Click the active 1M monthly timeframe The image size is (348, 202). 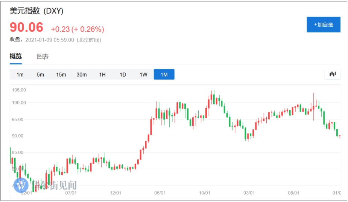(x=164, y=75)
